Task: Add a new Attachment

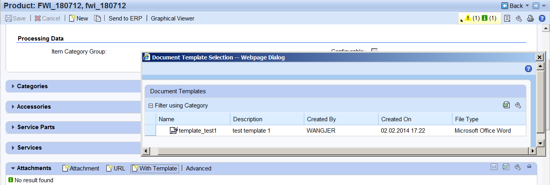Action: (81, 168)
